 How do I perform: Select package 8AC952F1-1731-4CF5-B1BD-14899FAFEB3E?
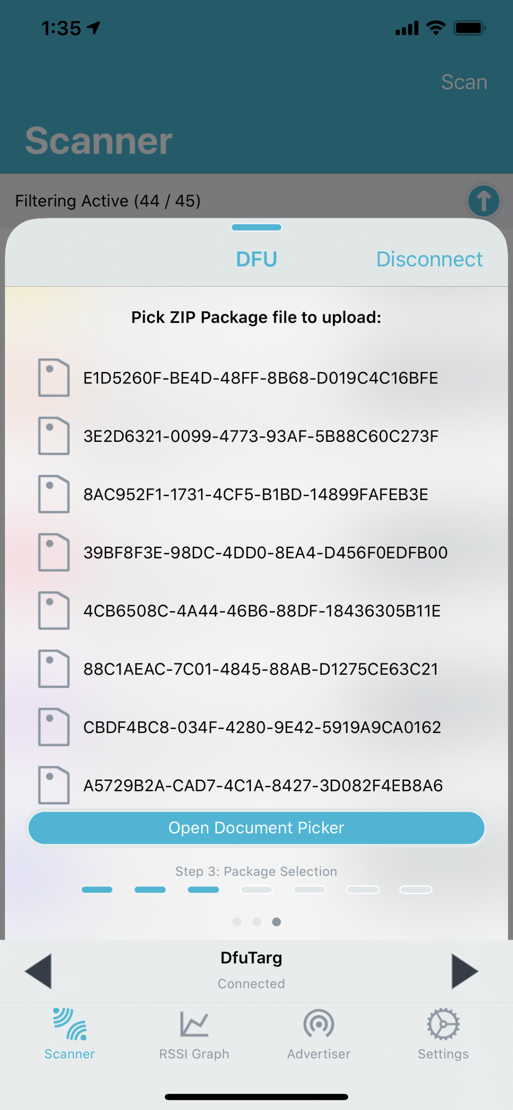[x=255, y=494]
